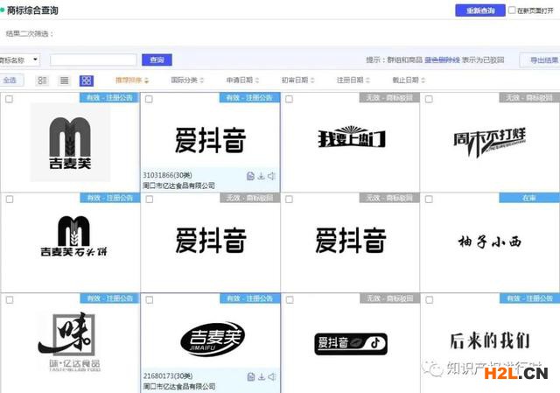Click the 导出结果 button

pyautogui.click(x=541, y=60)
